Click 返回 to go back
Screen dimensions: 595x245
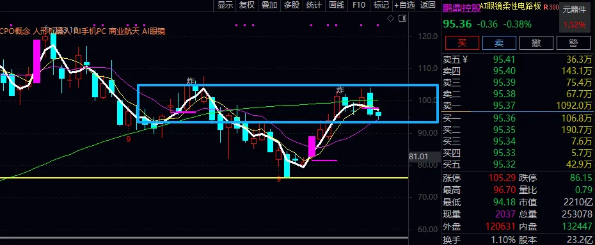pos(427,5)
